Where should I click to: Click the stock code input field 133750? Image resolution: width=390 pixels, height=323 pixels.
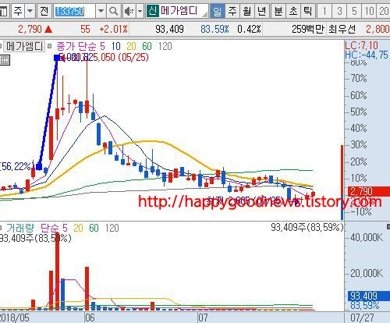[74, 11]
